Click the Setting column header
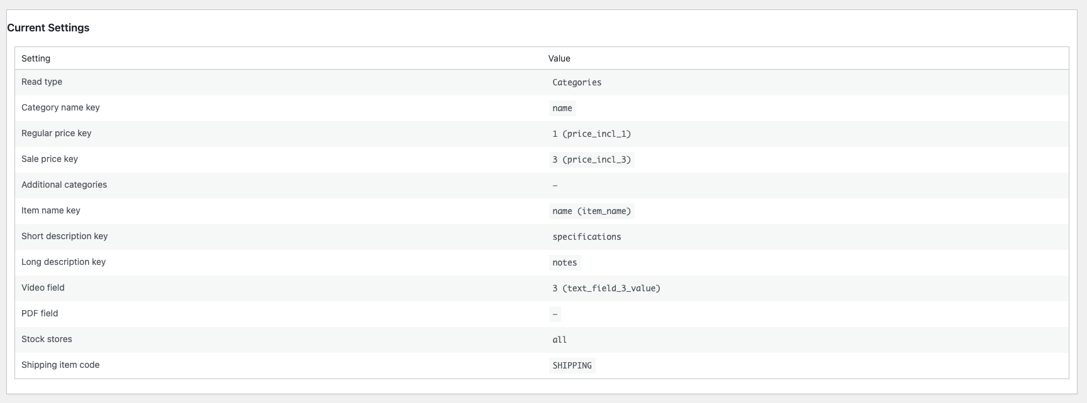The image size is (1087, 403). (36, 58)
